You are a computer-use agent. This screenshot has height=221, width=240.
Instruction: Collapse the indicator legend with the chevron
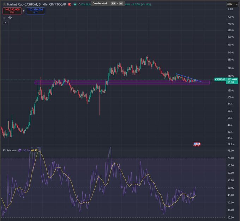(x=6, y=23)
